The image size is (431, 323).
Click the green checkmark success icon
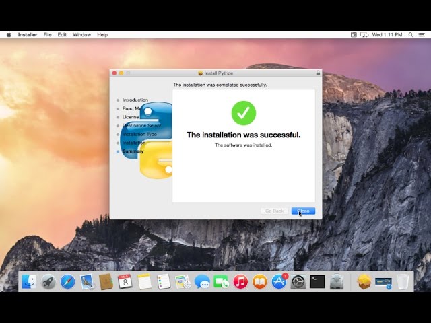point(244,113)
